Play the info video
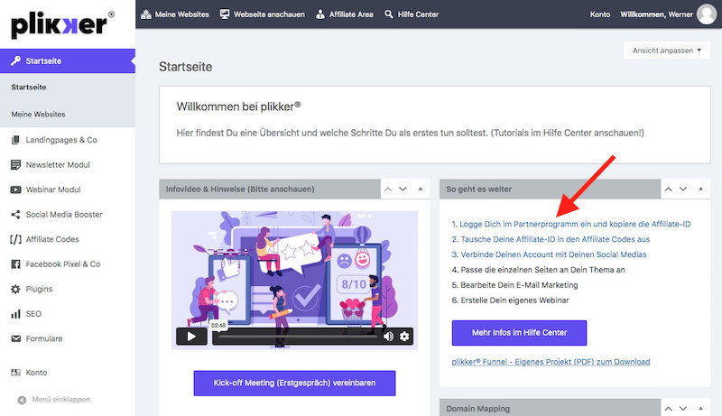The height and width of the screenshot is (416, 722). tap(191, 337)
